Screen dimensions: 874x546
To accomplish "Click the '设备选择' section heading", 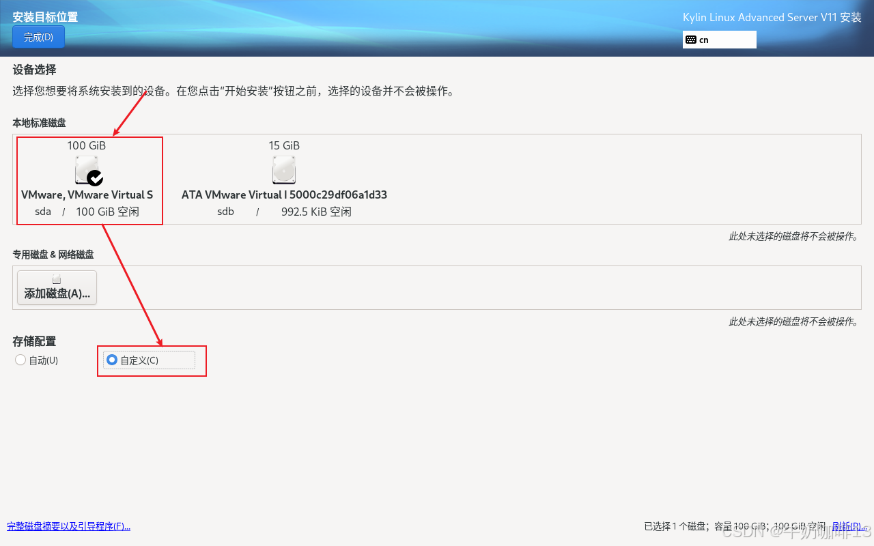I will (34, 70).
